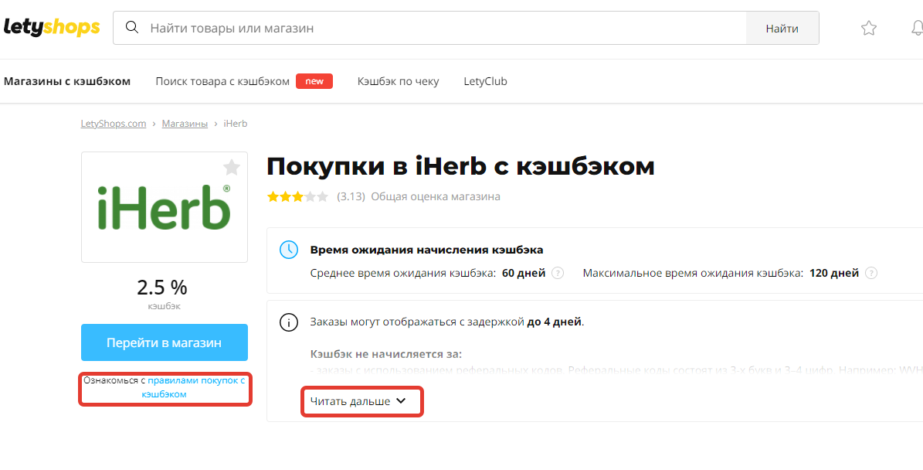Image resolution: width=923 pixels, height=470 pixels.
Task: Click Перейти в магазин button
Action: click(165, 342)
